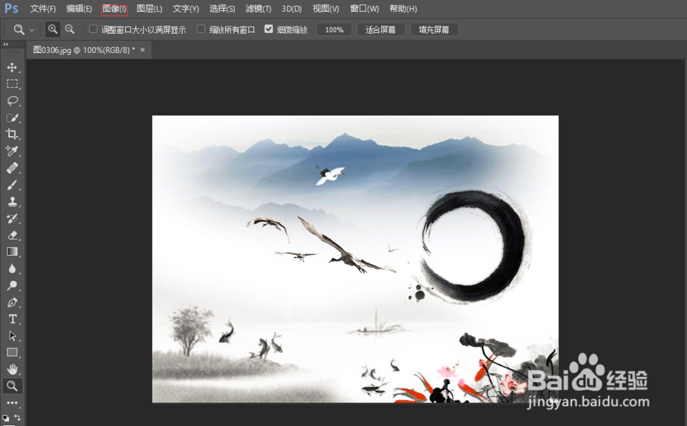Viewport: 687px width, 426px height.
Task: Select the Blur tool
Action: 12,269
